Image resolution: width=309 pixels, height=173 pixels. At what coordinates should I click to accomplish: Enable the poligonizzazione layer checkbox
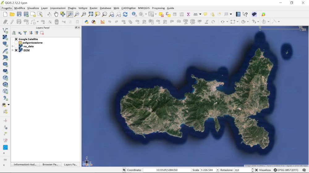[16, 43]
